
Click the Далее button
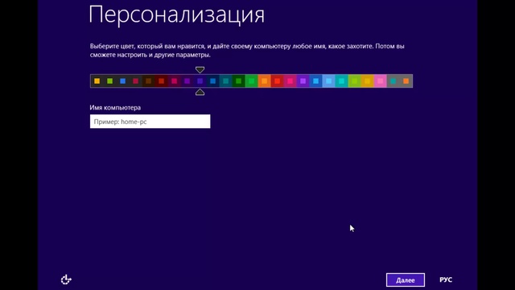[406, 280]
